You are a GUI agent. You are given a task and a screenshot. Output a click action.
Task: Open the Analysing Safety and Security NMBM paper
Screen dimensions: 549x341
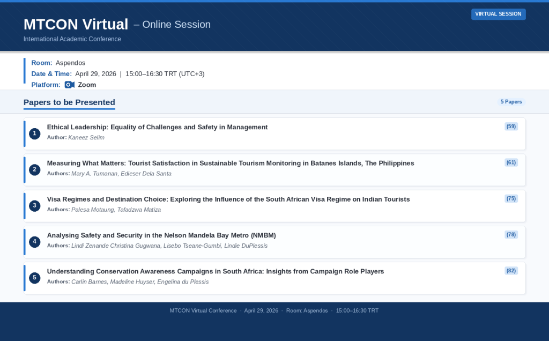[161, 235]
